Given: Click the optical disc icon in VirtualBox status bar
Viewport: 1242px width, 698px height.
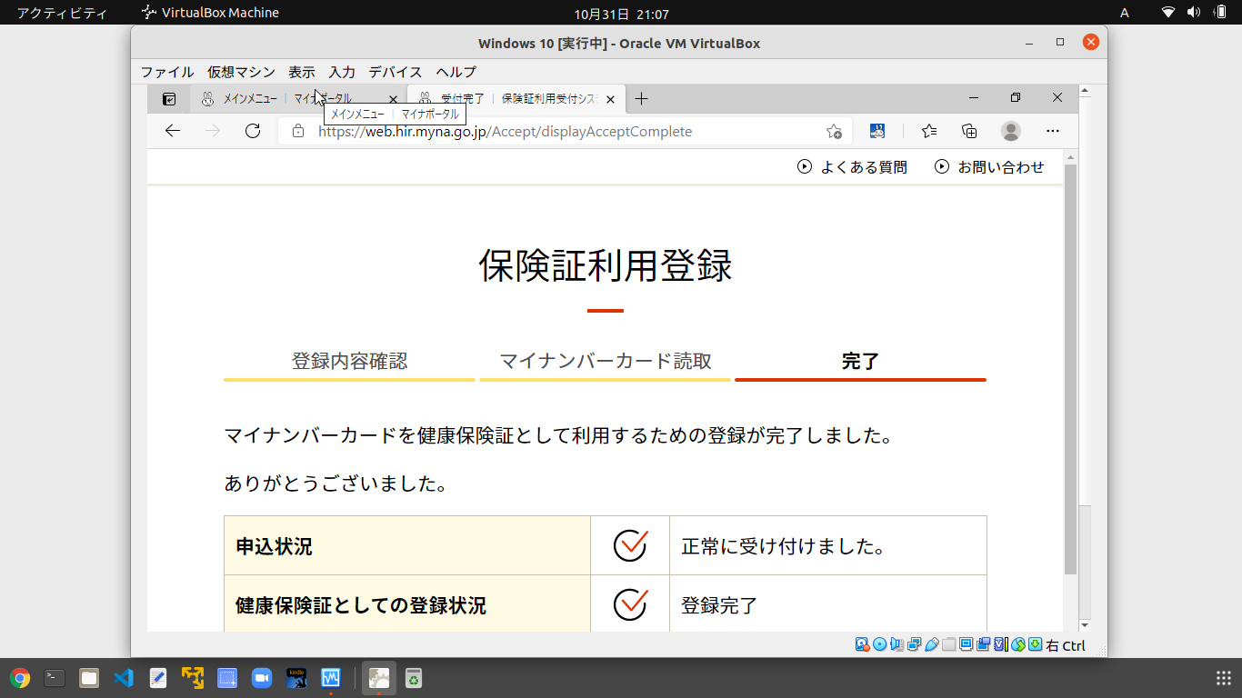Looking at the screenshot, I should coord(879,645).
